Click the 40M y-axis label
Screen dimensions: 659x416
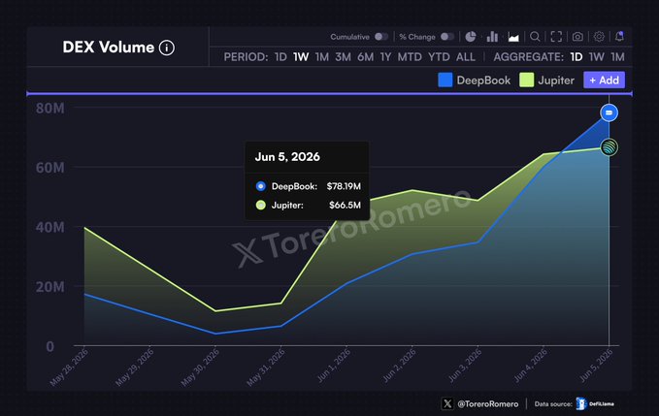[x=50, y=228]
